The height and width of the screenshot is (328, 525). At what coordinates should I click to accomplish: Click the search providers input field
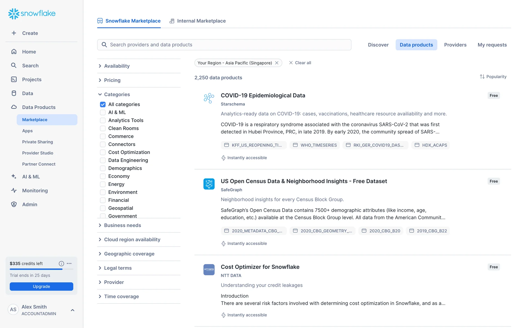click(x=224, y=45)
